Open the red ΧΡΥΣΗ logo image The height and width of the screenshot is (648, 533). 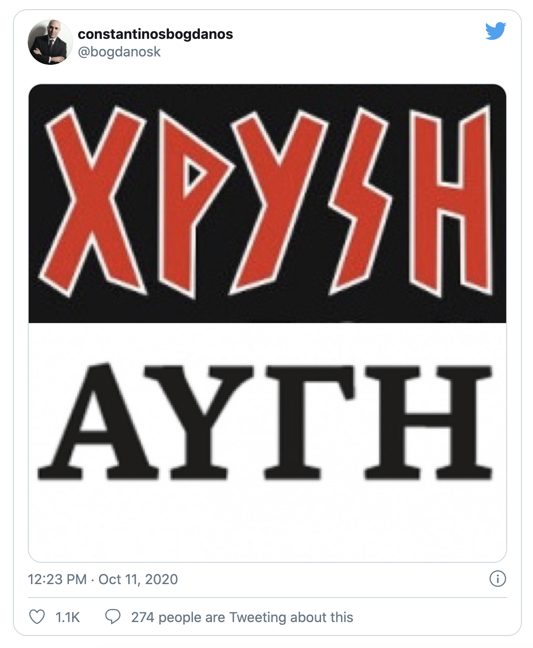click(267, 204)
